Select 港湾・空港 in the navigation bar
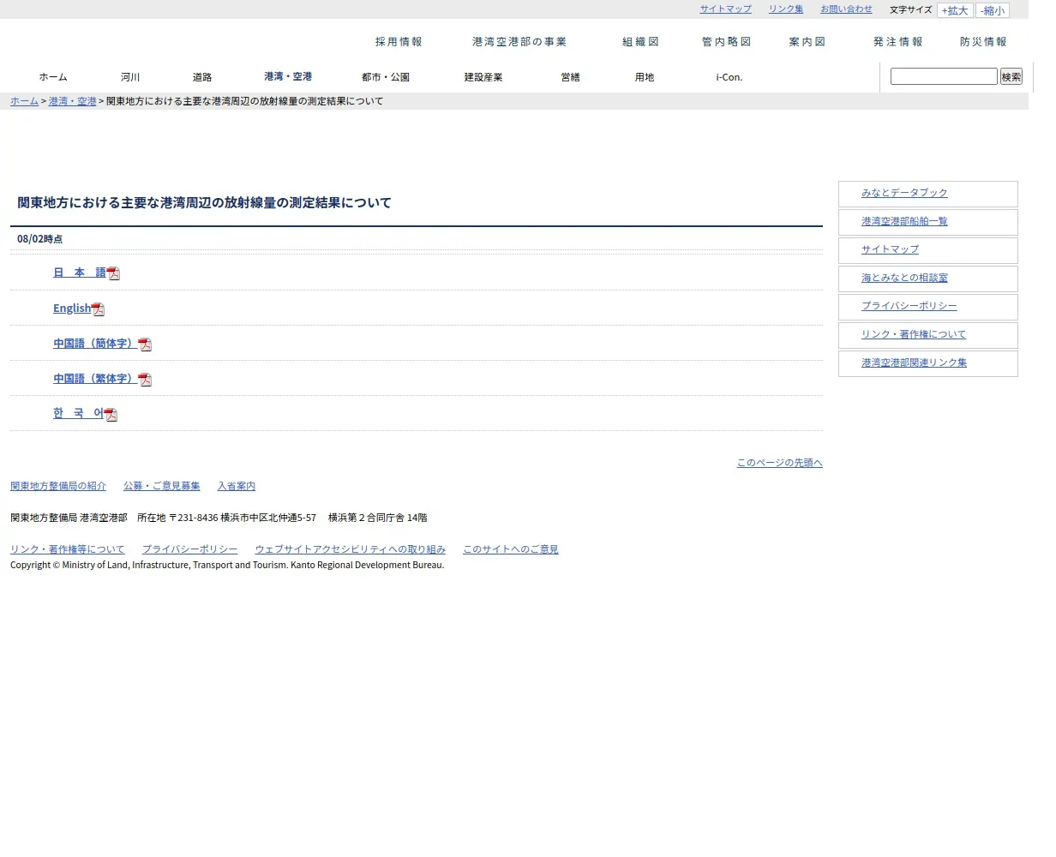This screenshot has height=857, width=1056. click(288, 76)
